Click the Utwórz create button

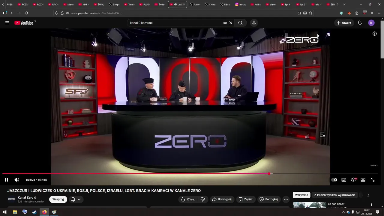[x=344, y=23]
